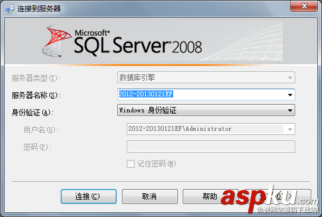
Task: Expand the server name dropdown arrow
Action: [290, 95]
